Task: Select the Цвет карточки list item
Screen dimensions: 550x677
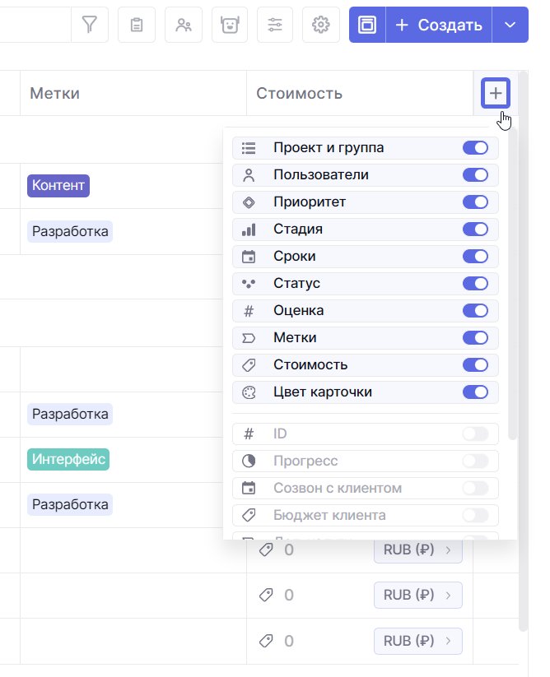Action: tap(323, 392)
